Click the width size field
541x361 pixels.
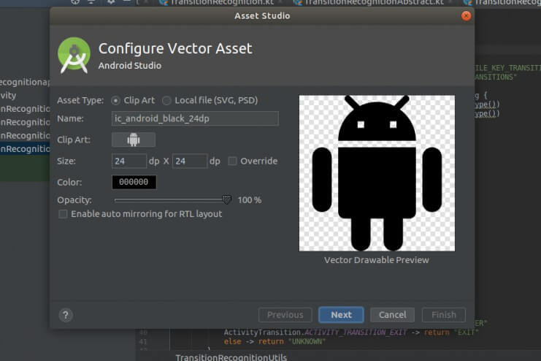point(129,161)
